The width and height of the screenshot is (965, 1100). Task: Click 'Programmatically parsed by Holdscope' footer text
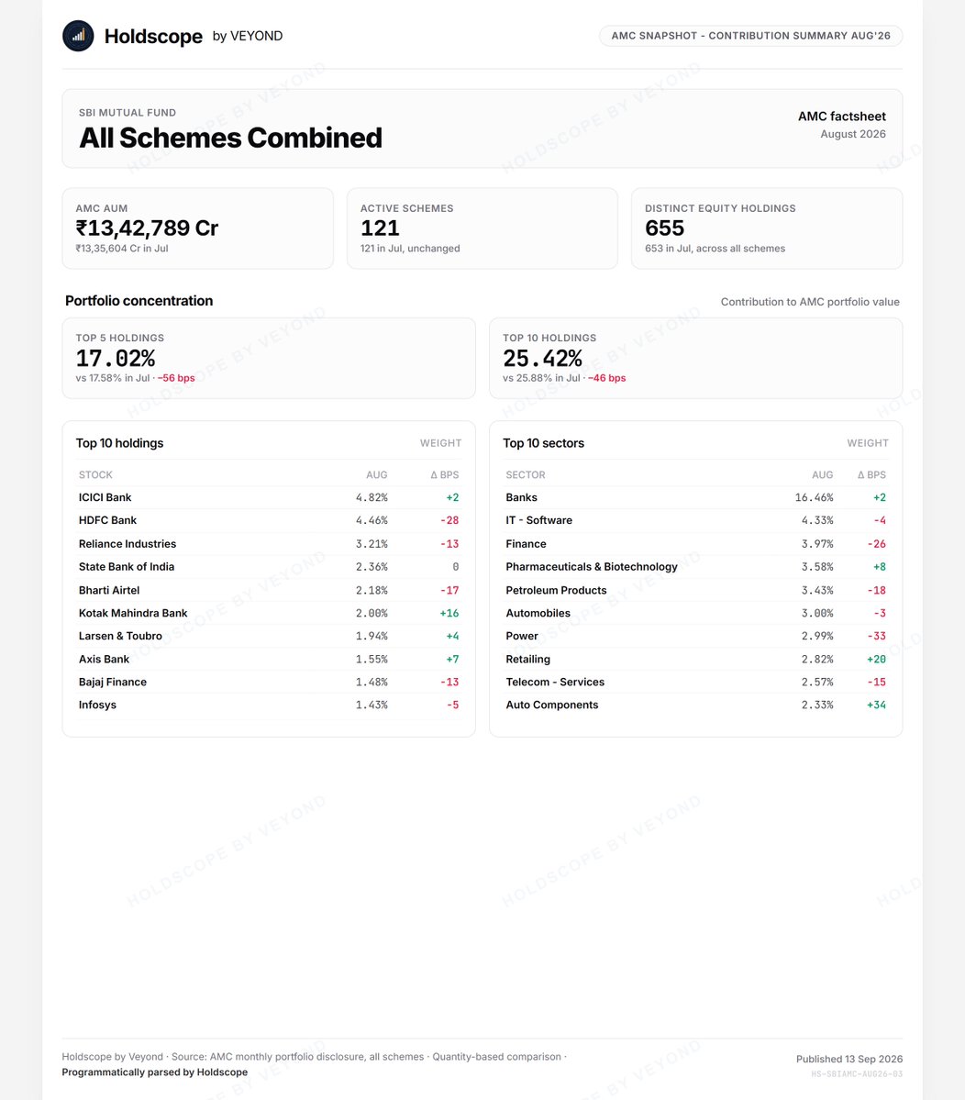pos(154,1072)
